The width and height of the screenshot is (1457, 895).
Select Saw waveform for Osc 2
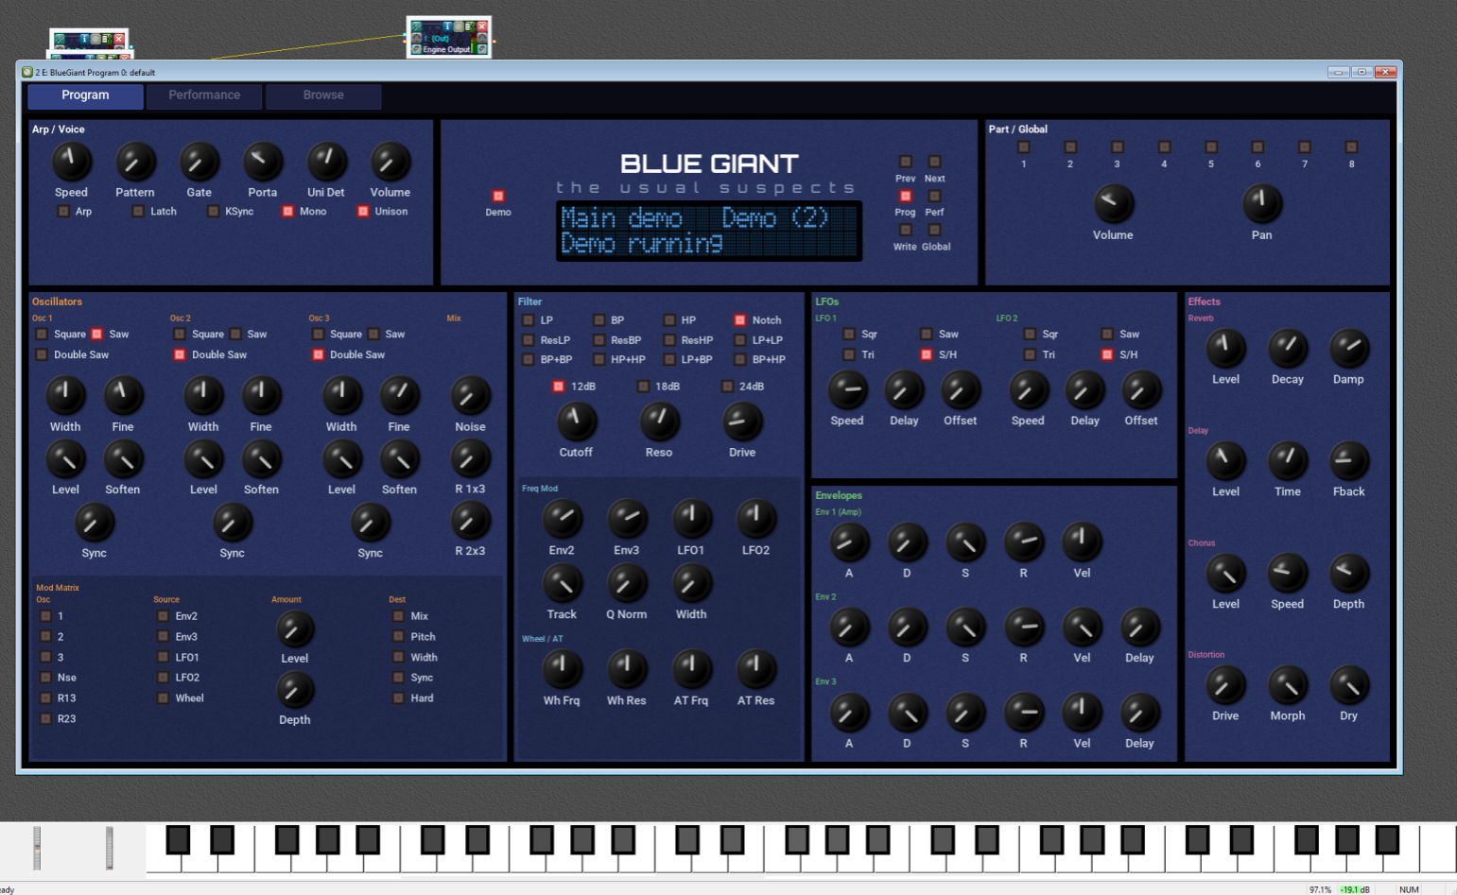235,335
